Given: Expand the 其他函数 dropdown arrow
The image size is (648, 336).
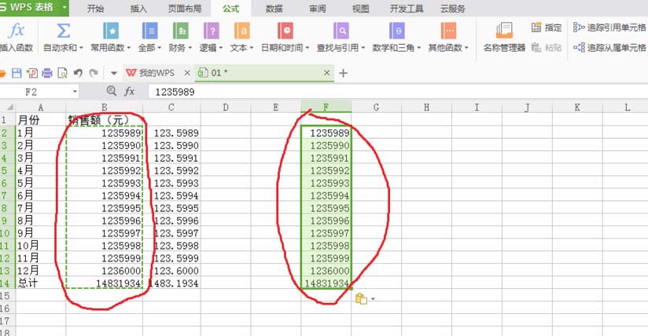Looking at the screenshot, I should tap(466, 48).
